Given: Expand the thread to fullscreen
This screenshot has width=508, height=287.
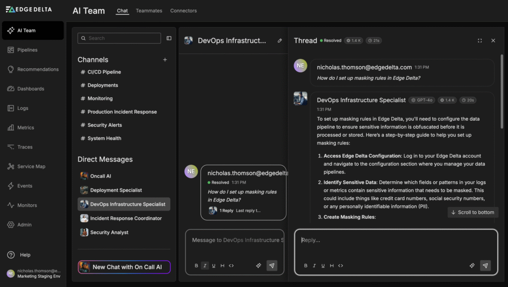Looking at the screenshot, I should [x=480, y=41].
